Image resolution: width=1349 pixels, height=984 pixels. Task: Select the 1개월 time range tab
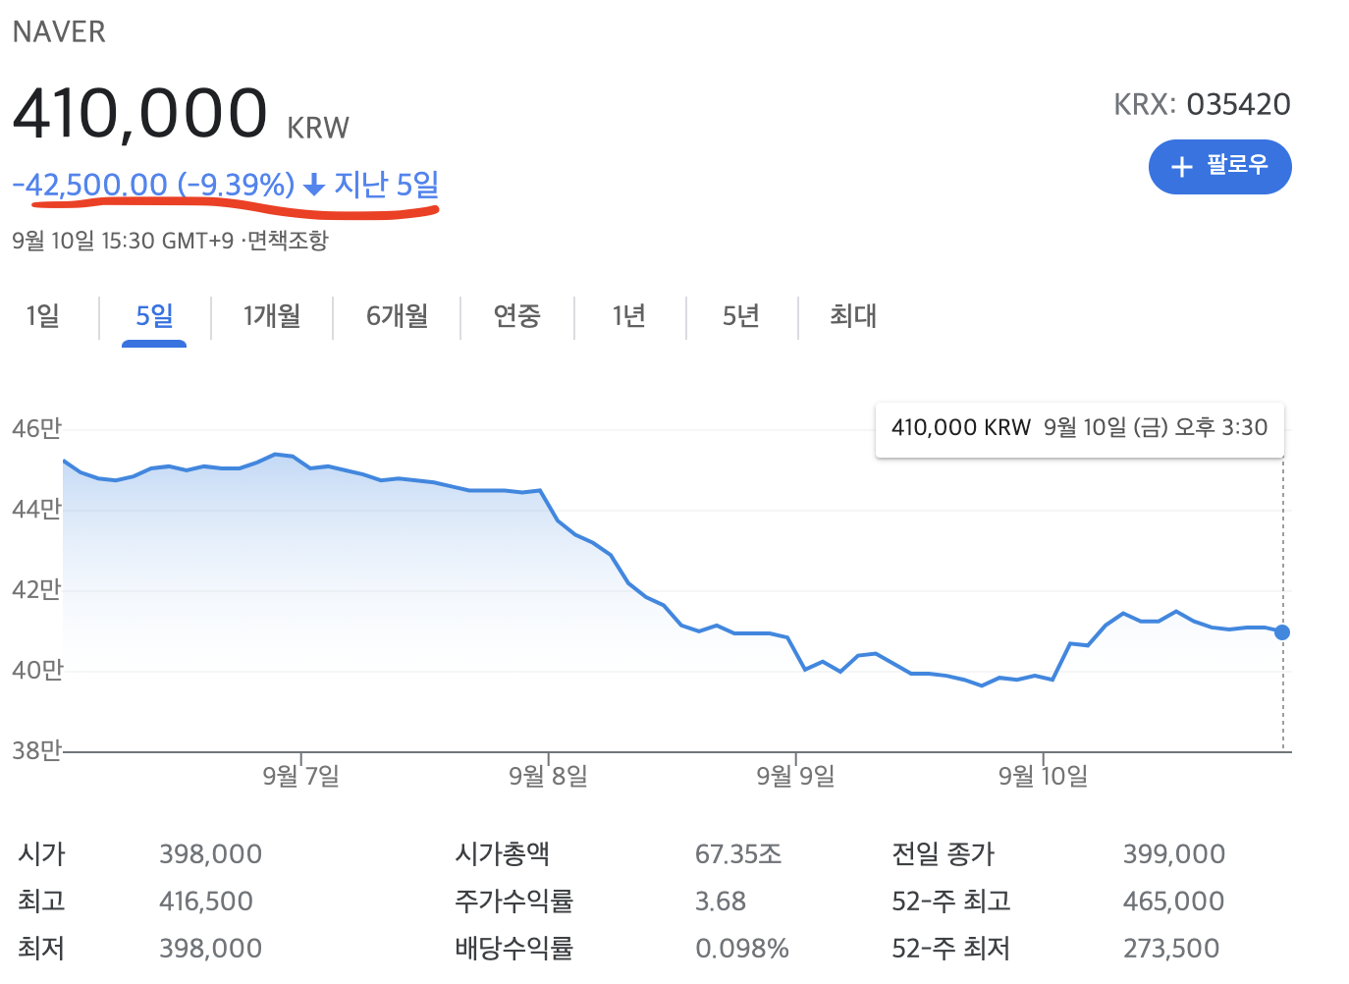[271, 316]
